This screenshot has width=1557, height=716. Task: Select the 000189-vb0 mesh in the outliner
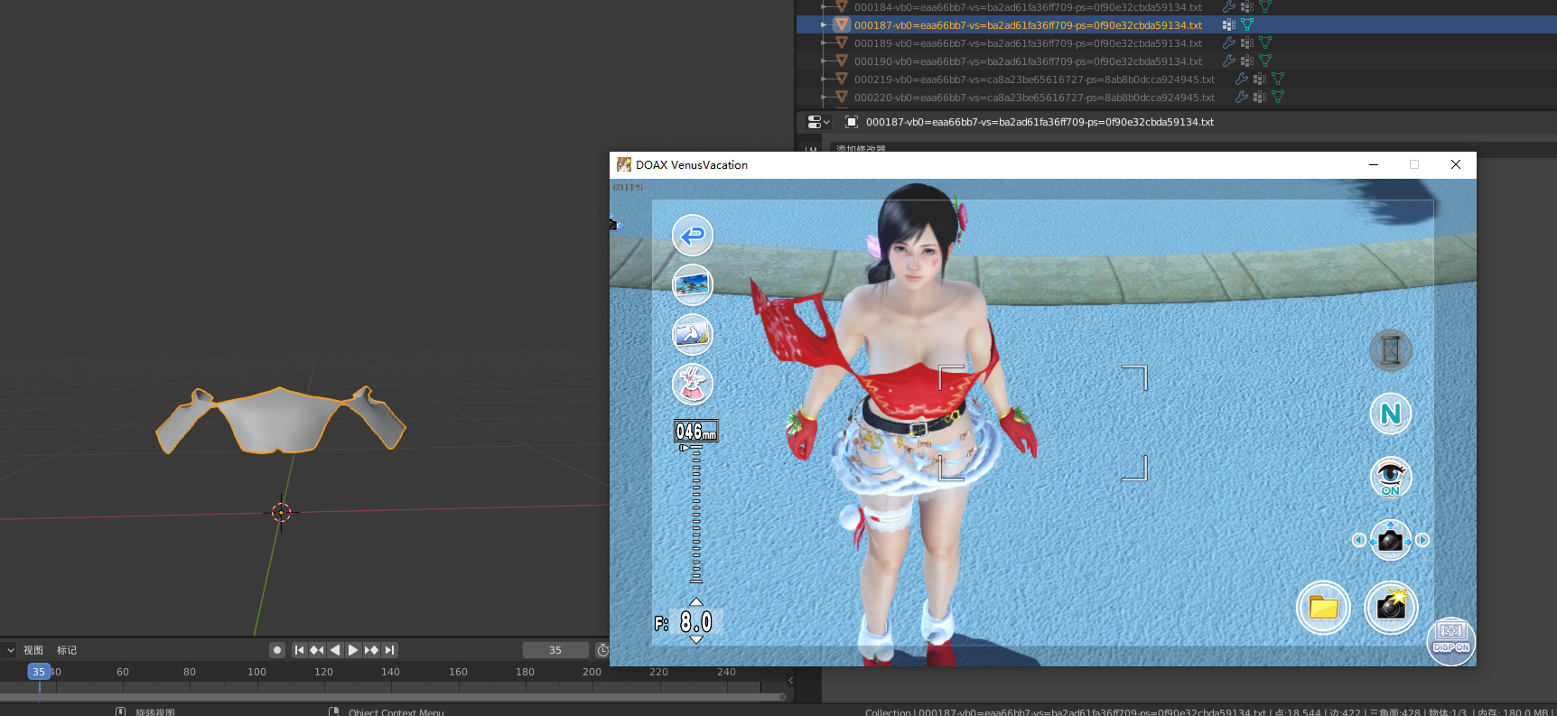(x=1028, y=43)
